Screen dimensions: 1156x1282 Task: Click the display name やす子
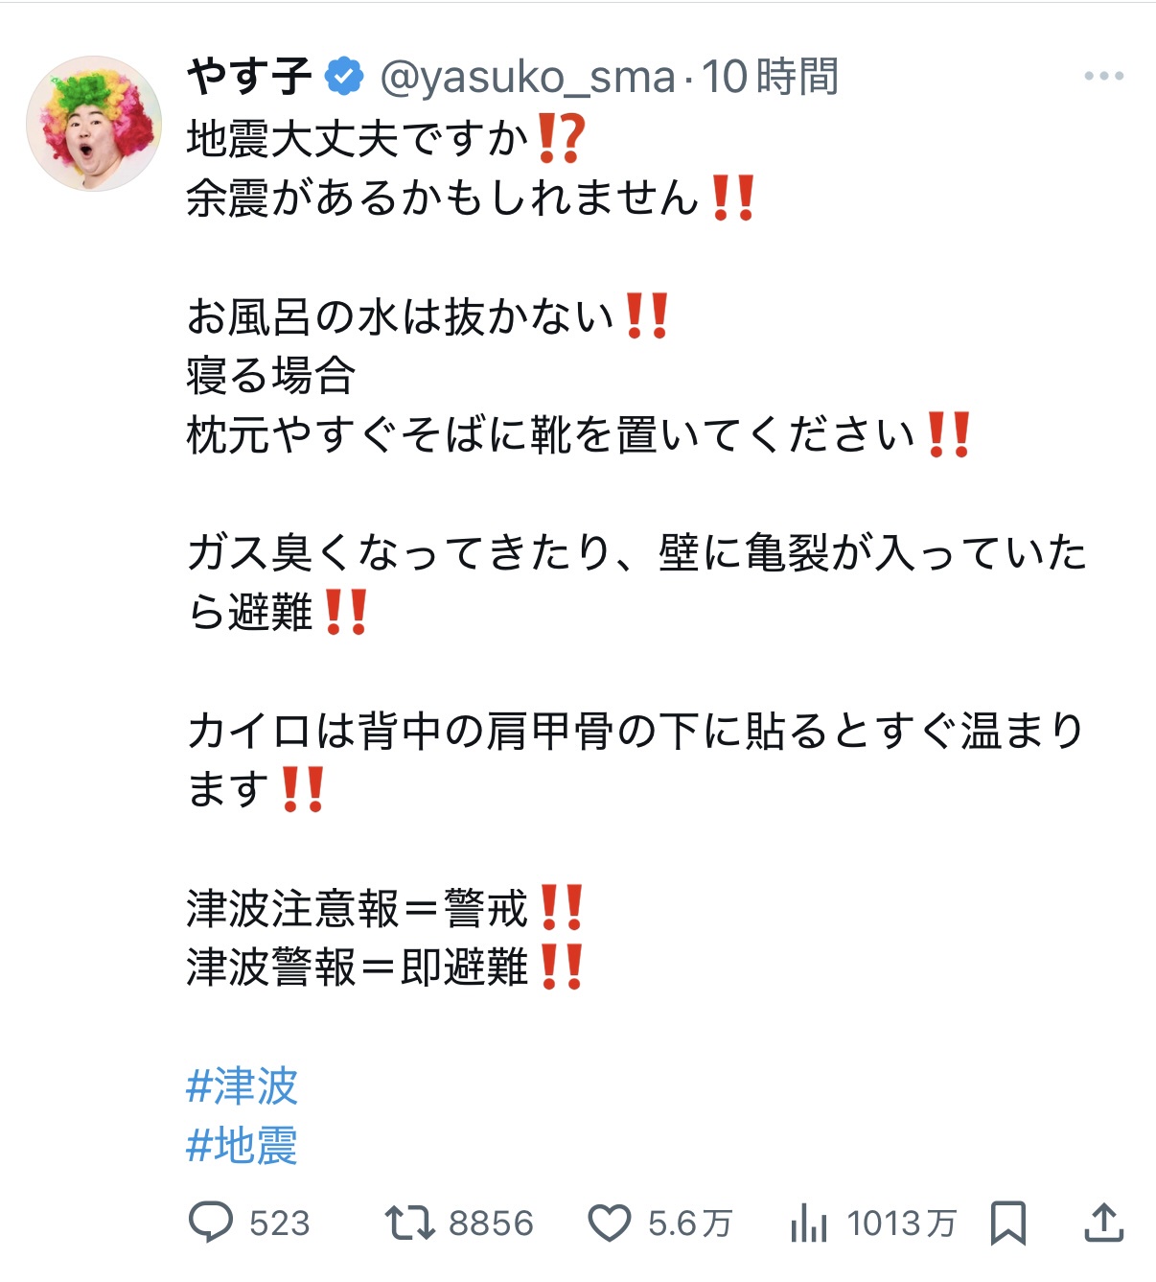pyautogui.click(x=249, y=76)
